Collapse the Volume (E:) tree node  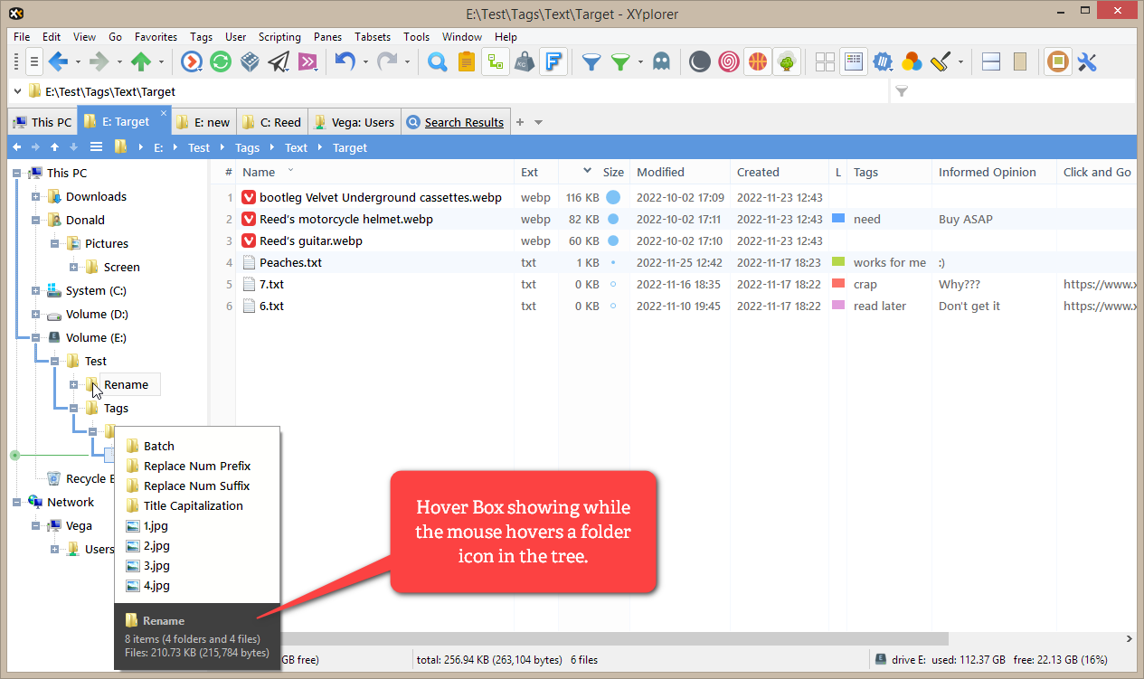pos(36,338)
